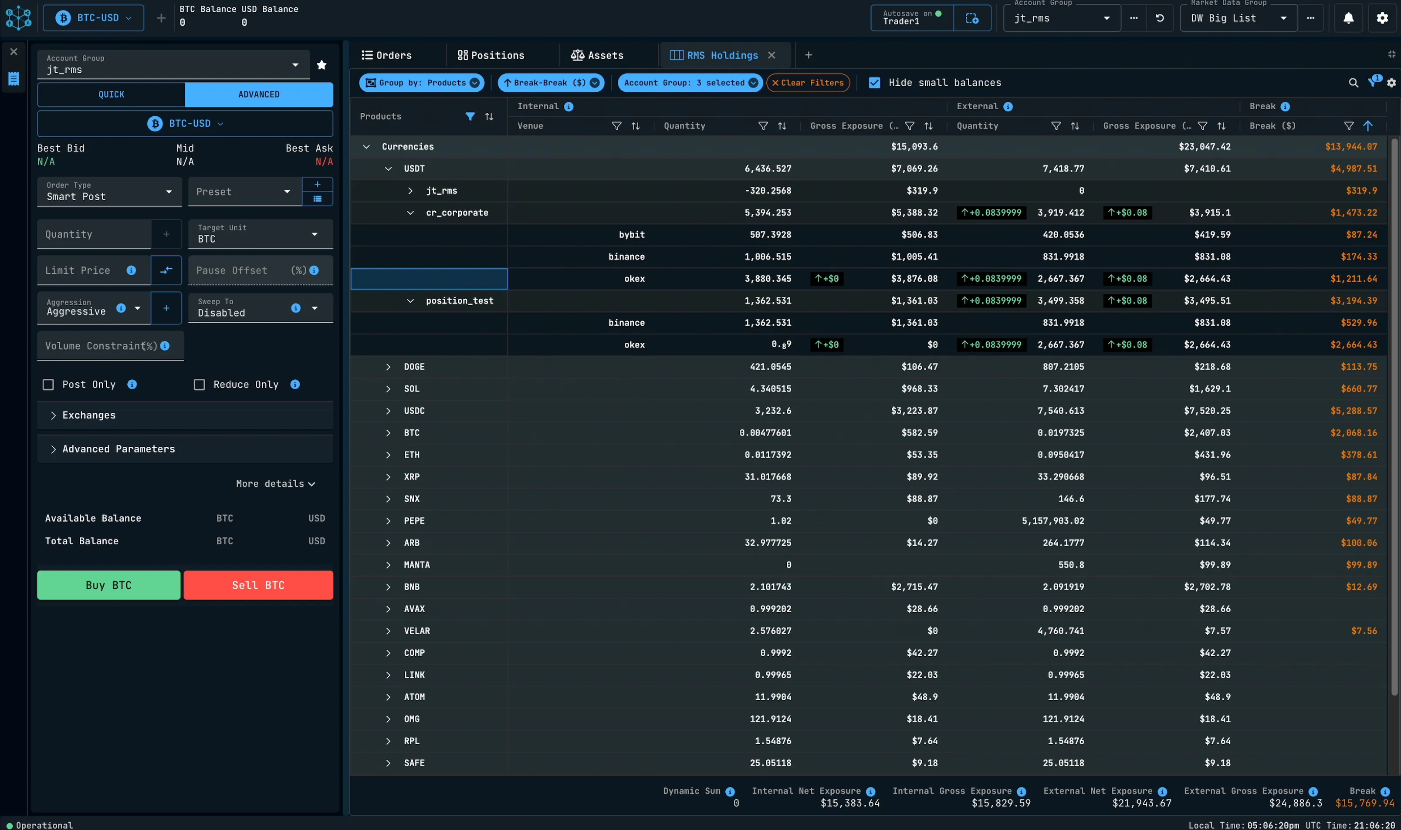
Task: Open RMS Holdings table settings gear
Action: [x=1391, y=83]
